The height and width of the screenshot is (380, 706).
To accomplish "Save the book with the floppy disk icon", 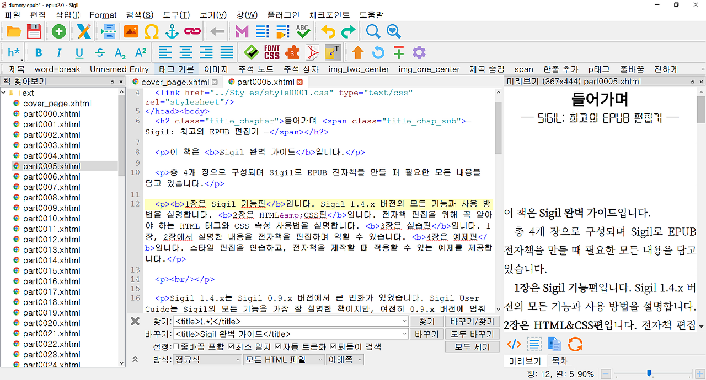I will (34, 31).
